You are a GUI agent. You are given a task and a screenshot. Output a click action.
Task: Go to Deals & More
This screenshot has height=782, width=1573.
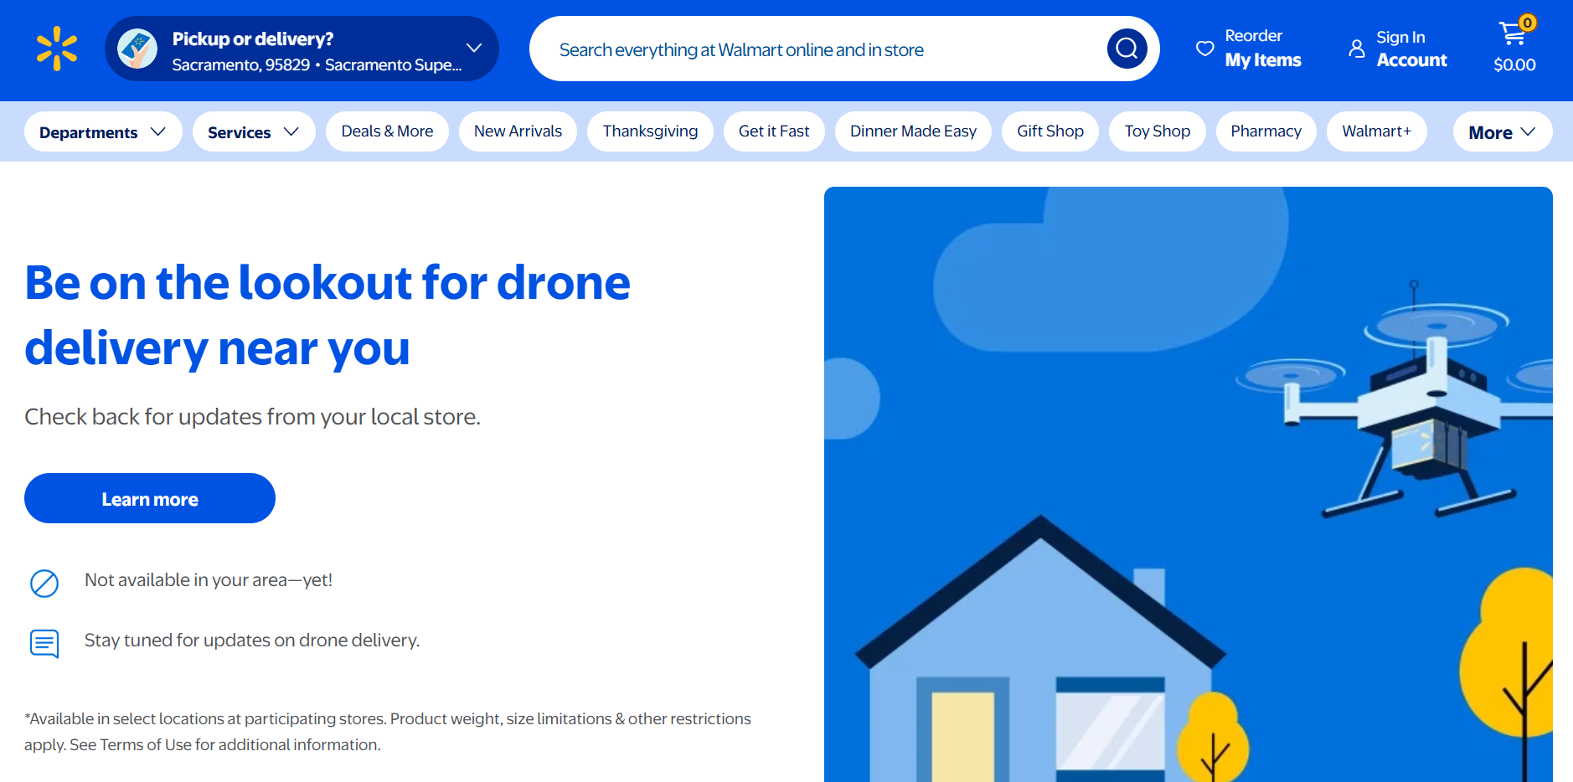[387, 131]
